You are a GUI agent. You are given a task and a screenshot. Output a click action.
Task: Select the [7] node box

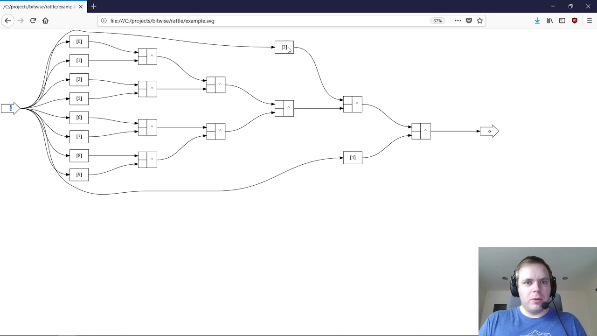tap(79, 137)
